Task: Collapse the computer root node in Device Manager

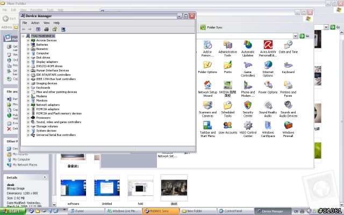Action: coord(23,36)
